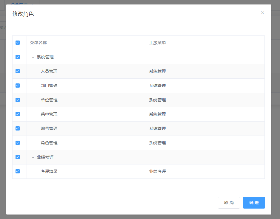This screenshot has height=219, width=280.
Task: Disable the 角色管理 checkbox
Action: click(18, 143)
